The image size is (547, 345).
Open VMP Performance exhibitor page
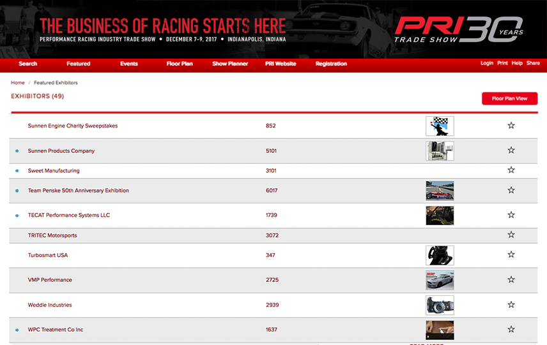(50, 280)
